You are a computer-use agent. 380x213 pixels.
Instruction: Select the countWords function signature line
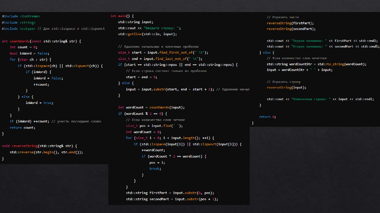click(x=41, y=41)
